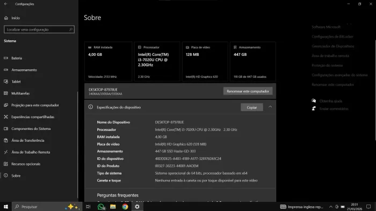The image size is (376, 211).
Task: Open 'Software Microsoft' link on the right
Action: 326,27
